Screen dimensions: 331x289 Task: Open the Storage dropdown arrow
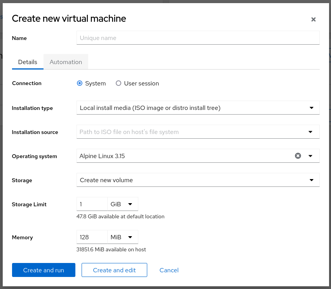pyautogui.click(x=311, y=180)
